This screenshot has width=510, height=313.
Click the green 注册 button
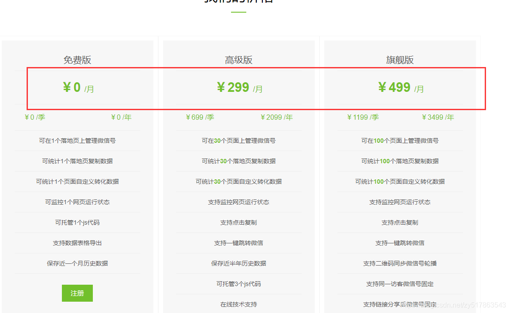(78, 293)
